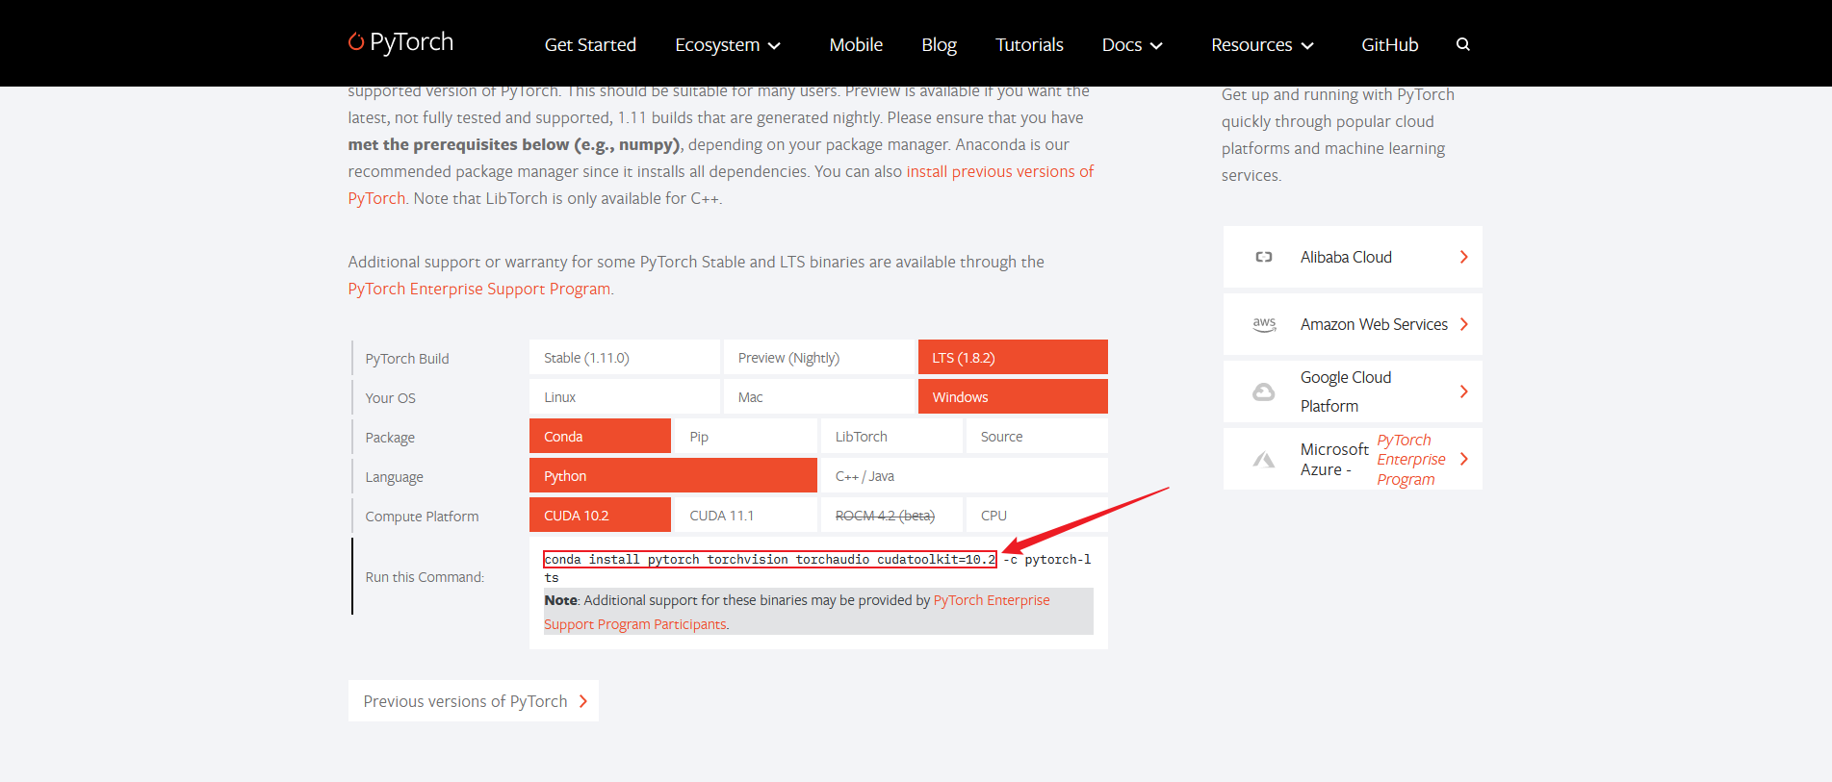Select the LTS (1.8.2) build
The image size is (1832, 782).
pyautogui.click(x=1013, y=357)
